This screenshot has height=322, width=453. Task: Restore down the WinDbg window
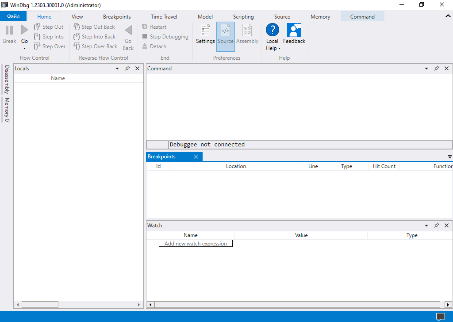[422, 4]
